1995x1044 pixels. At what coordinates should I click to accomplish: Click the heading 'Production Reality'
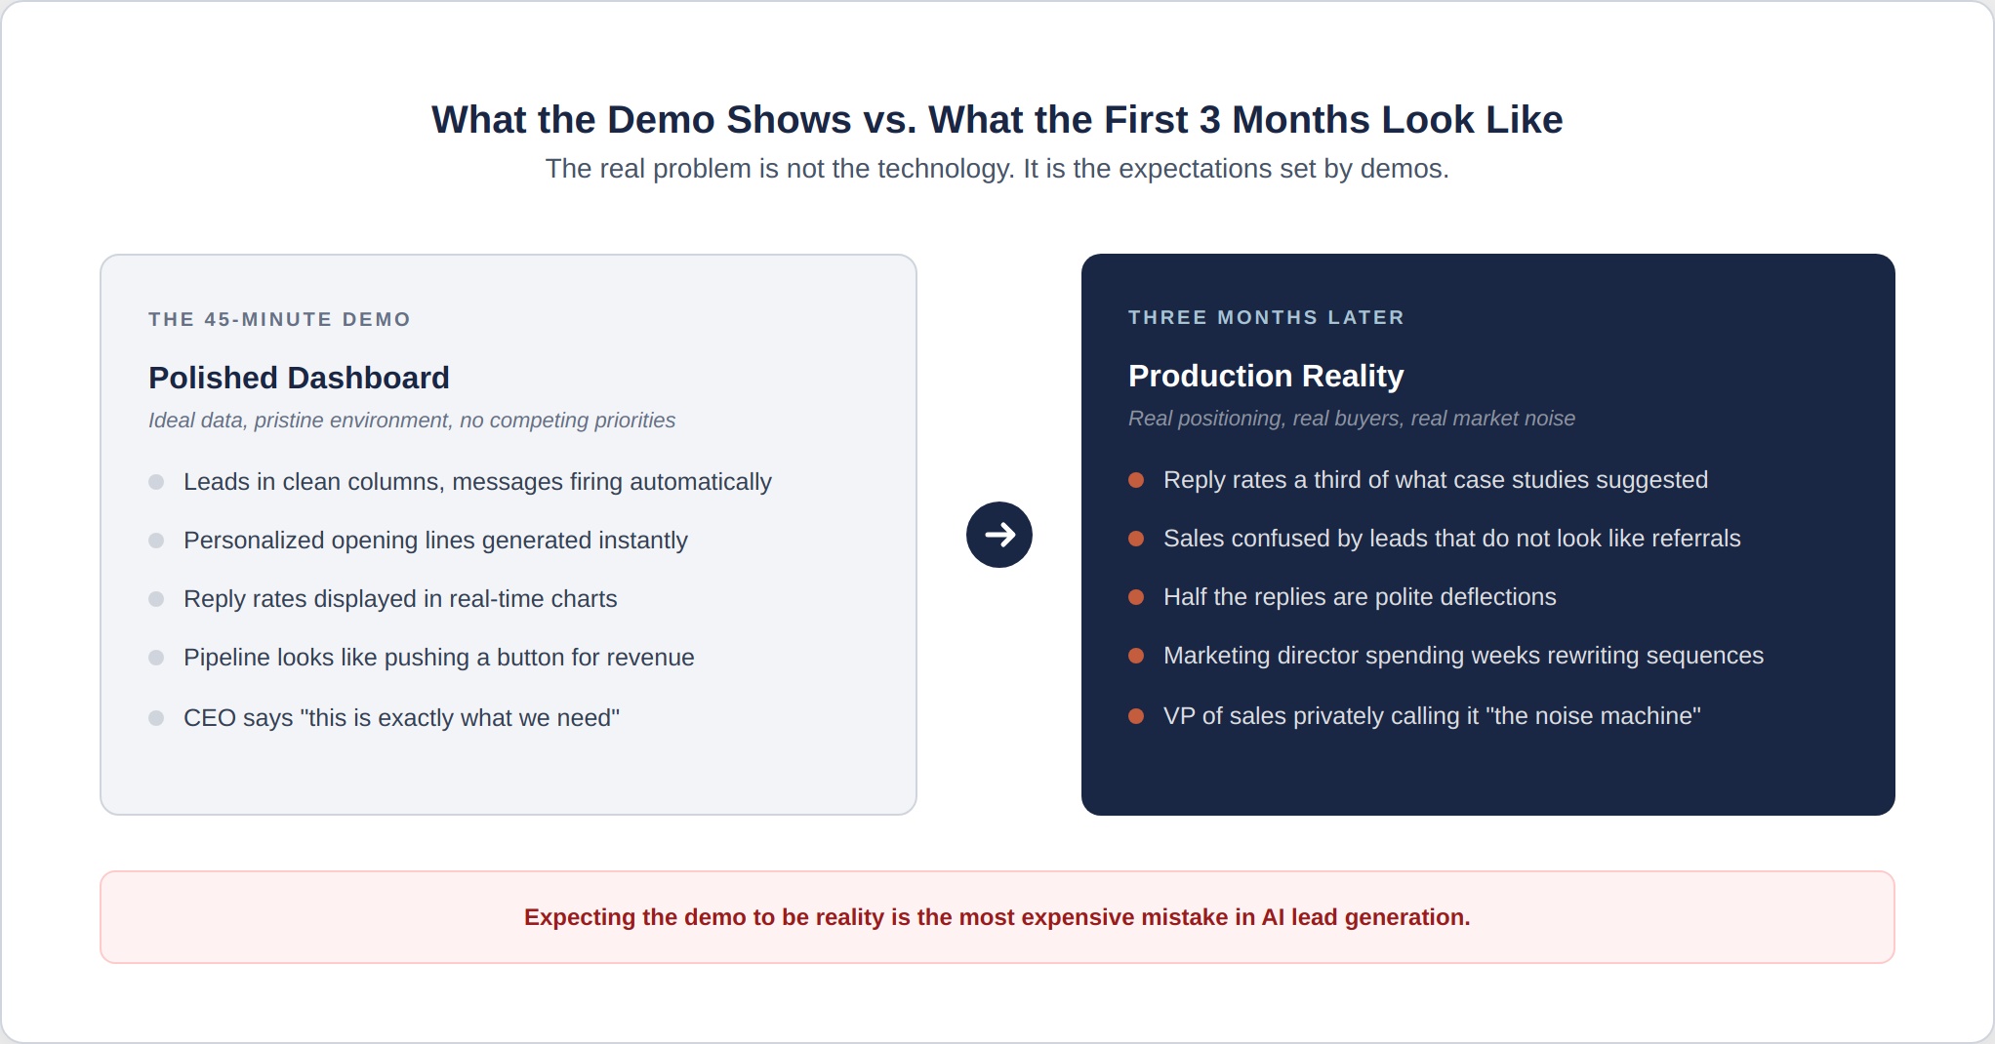coord(1266,376)
